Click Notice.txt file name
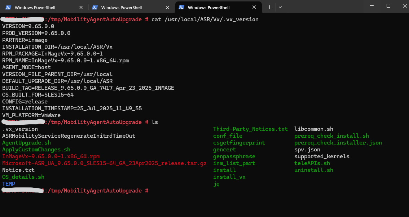The width and height of the screenshot is (409, 217). (18, 170)
